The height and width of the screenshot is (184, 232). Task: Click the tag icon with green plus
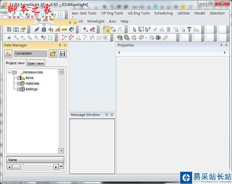pos(113,29)
